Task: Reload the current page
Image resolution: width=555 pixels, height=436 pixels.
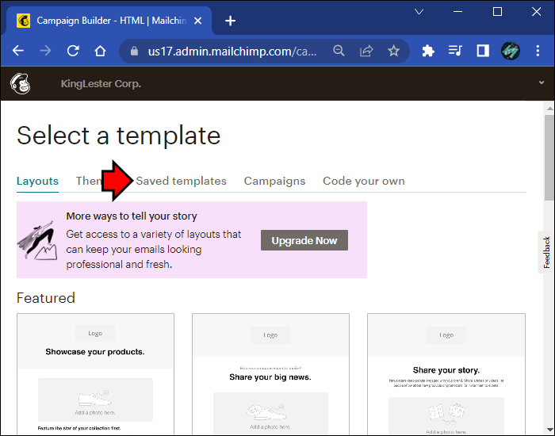Action: click(73, 51)
